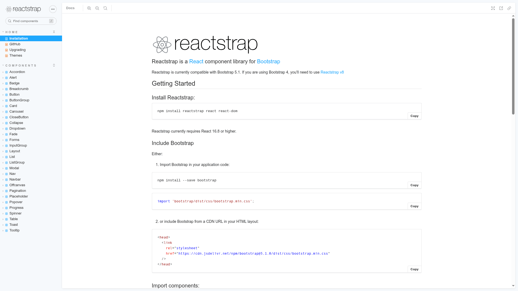Image resolution: width=518 pixels, height=291 pixels.
Task: Expand the Dropdown component
Action: 31,129
